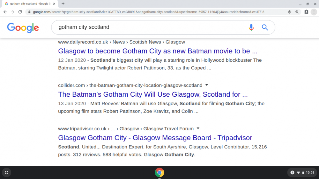Click the browser back arrow
The width and height of the screenshot is (319, 179).
pos(5,12)
